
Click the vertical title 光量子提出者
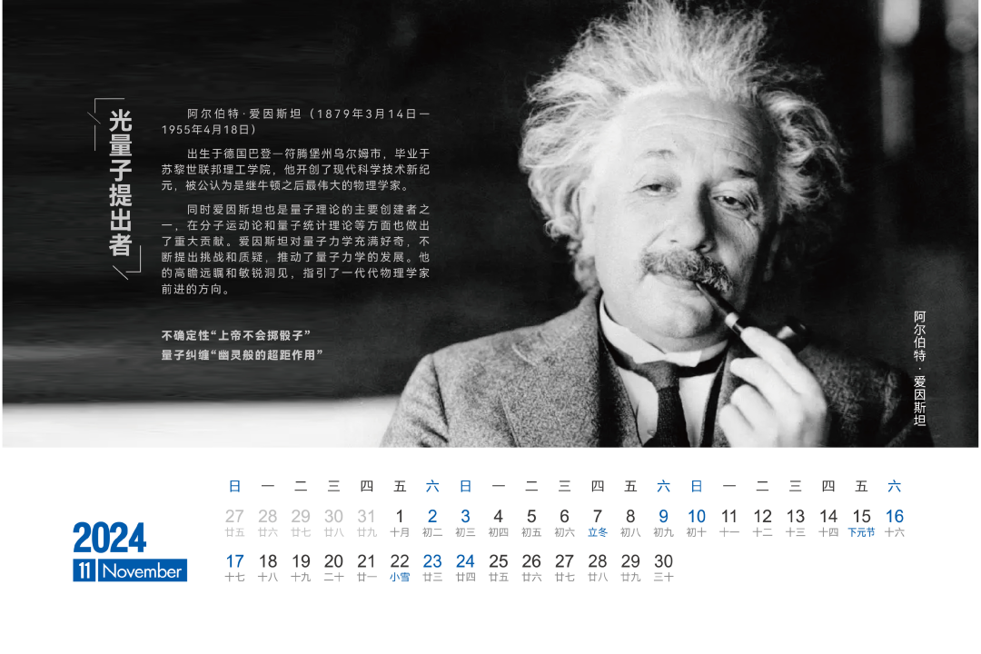[x=120, y=183]
